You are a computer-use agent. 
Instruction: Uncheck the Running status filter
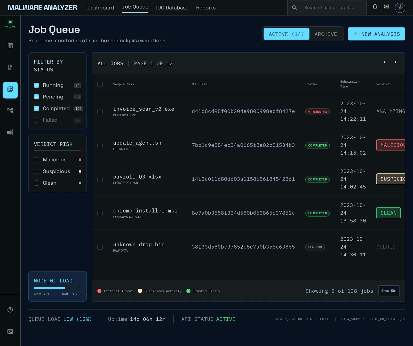pyautogui.click(x=36, y=85)
